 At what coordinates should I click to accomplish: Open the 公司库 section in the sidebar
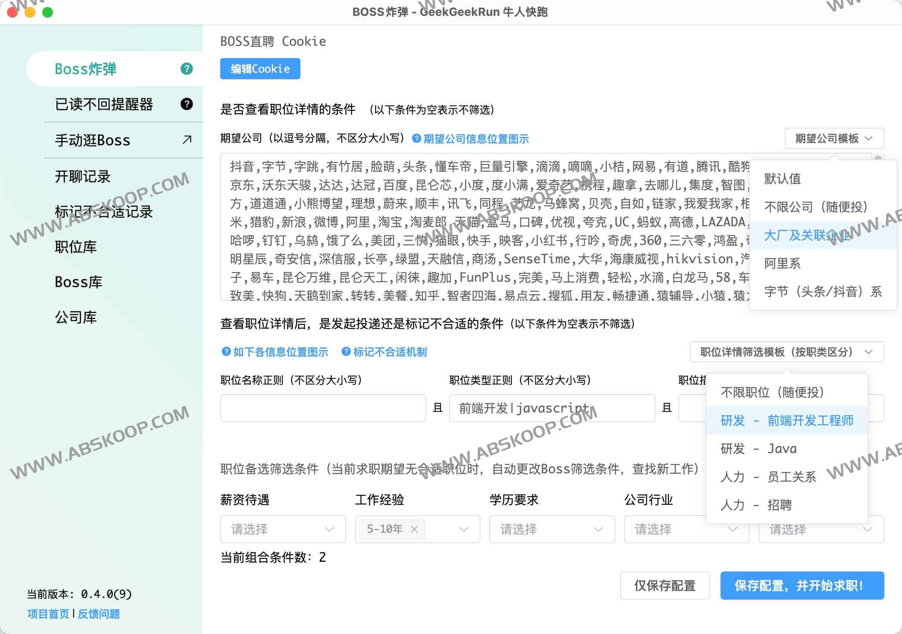76,317
